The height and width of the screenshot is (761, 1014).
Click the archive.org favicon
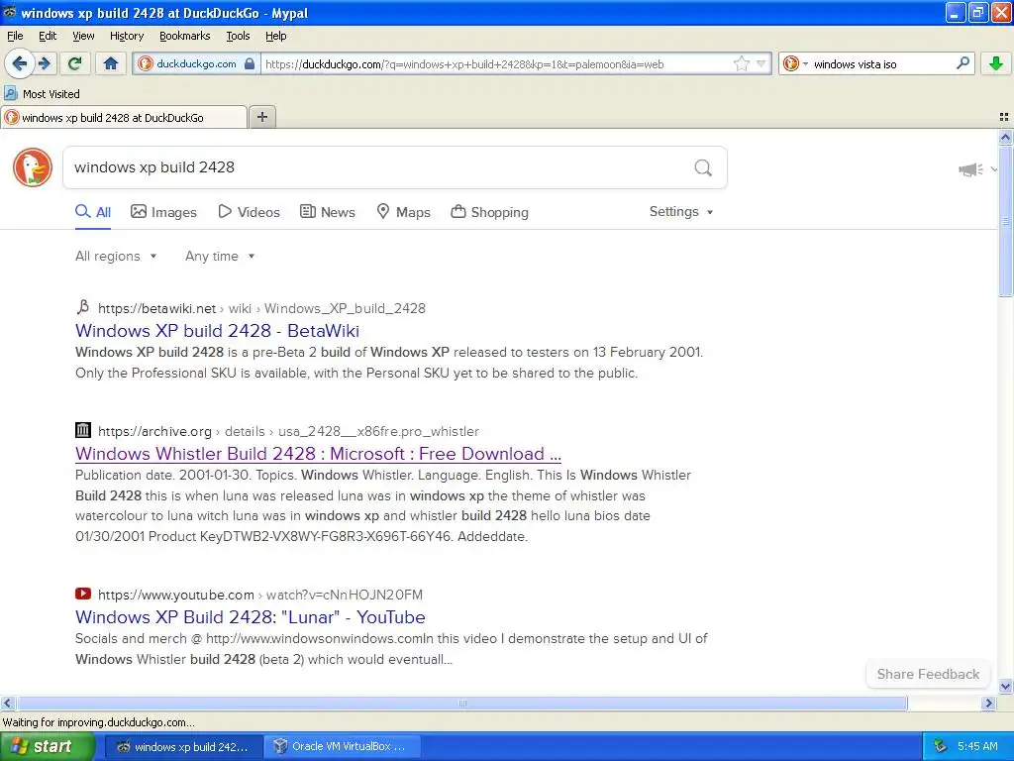[x=83, y=430]
